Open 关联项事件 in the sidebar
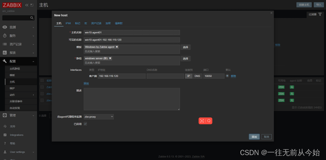Viewport: 326px width, 160px height. point(16,102)
